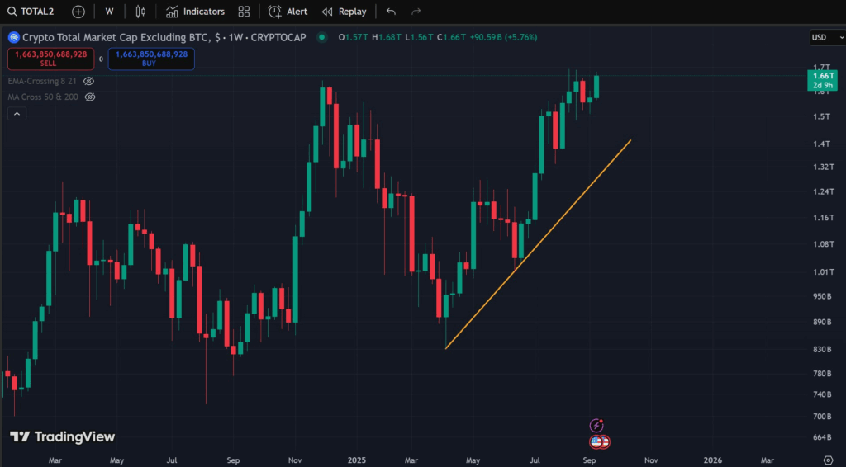Click the blue BUY price button
This screenshot has height=467, width=846.
[152, 59]
